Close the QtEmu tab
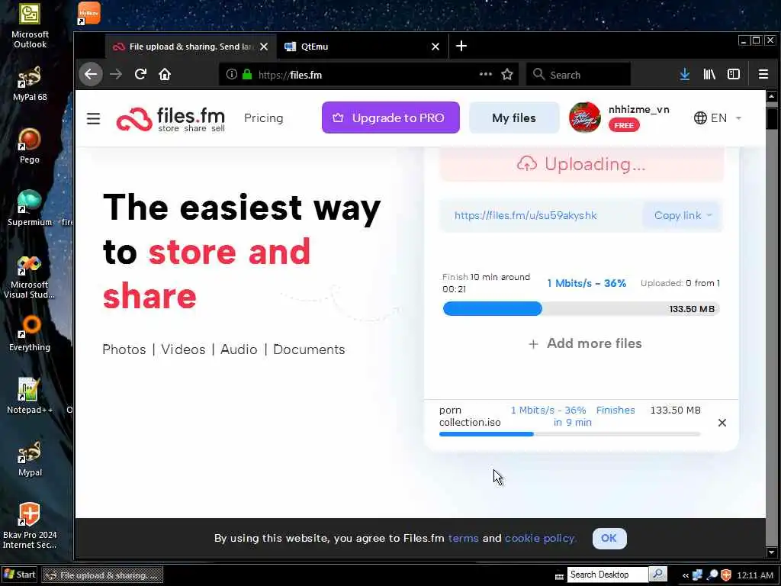This screenshot has height=586, width=781. 435,47
